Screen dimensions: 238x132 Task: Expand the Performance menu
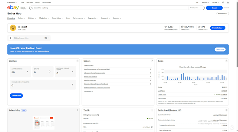click(x=79, y=18)
